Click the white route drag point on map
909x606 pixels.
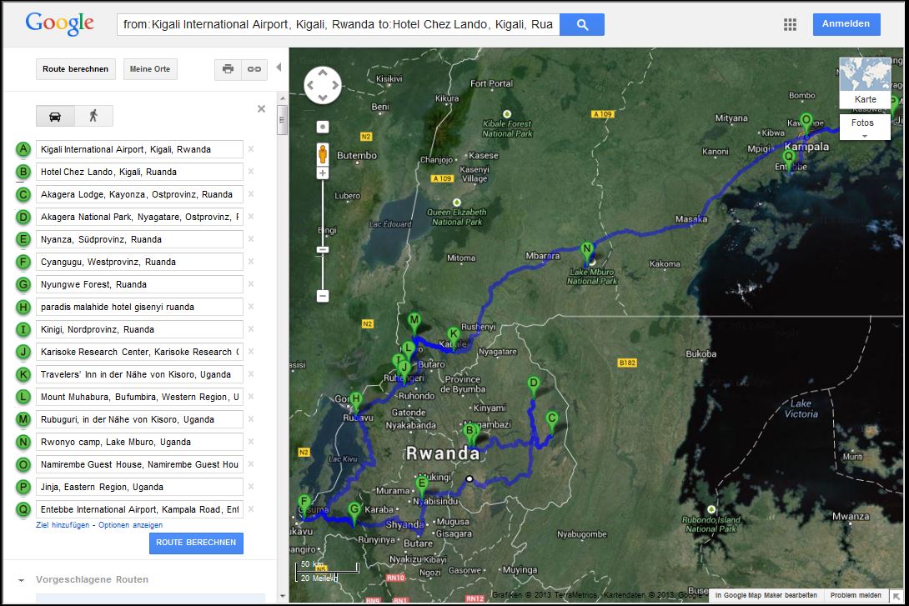[x=470, y=479]
